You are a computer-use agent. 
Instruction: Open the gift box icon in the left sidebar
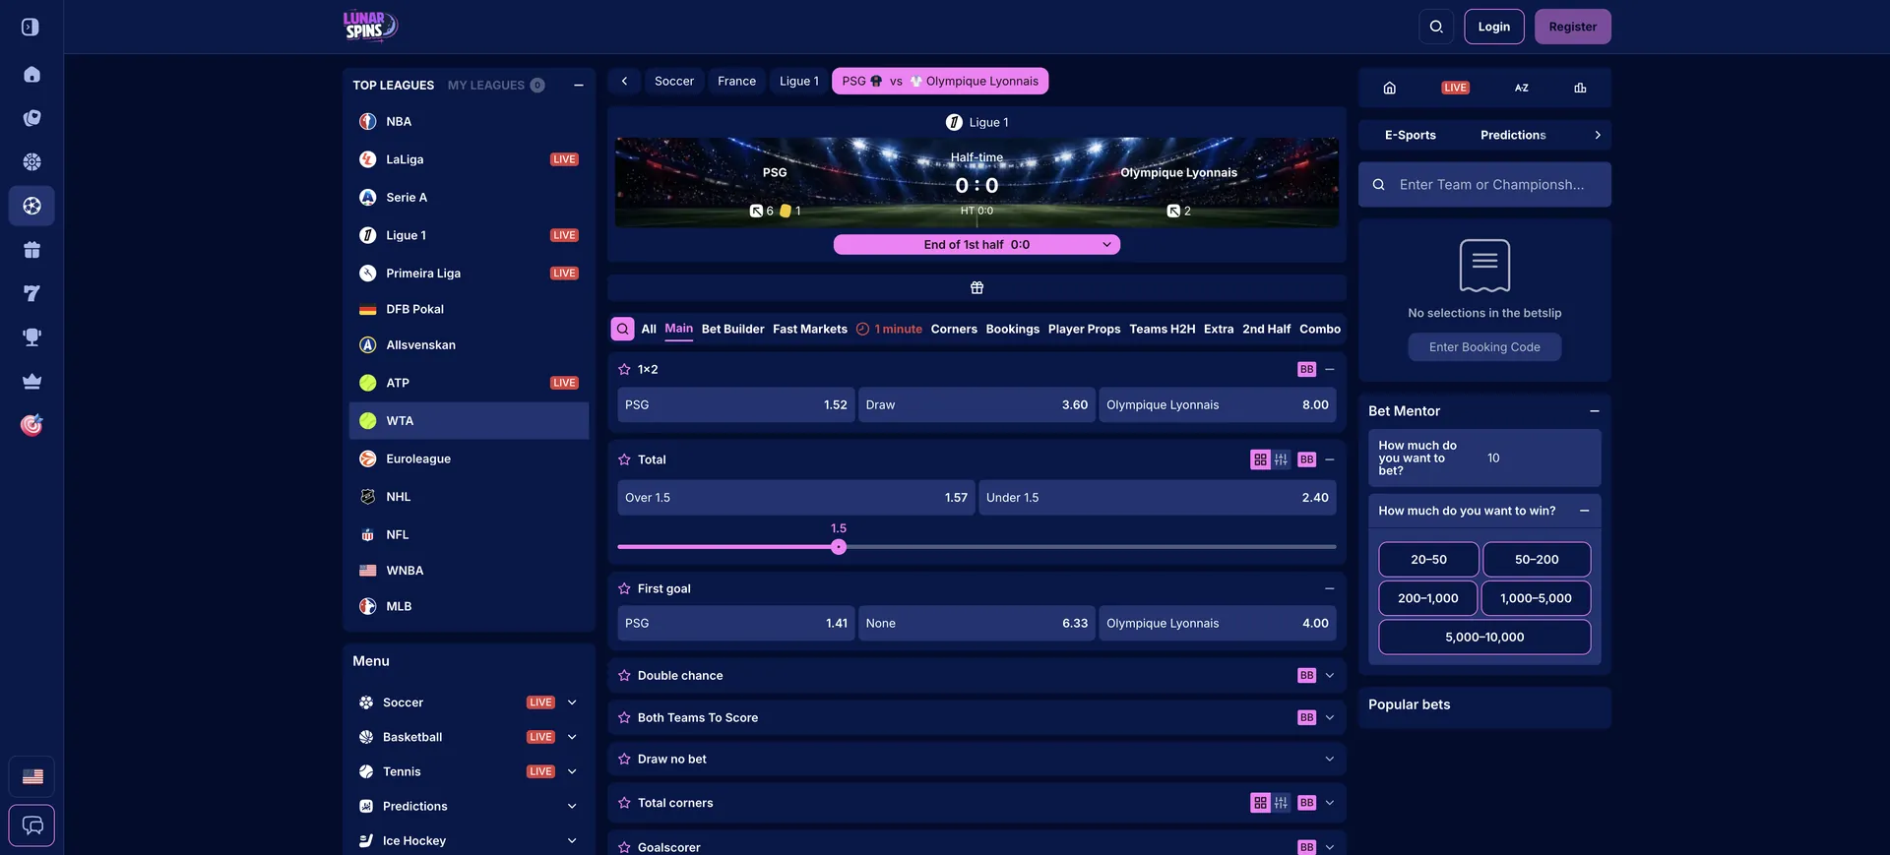click(x=31, y=250)
